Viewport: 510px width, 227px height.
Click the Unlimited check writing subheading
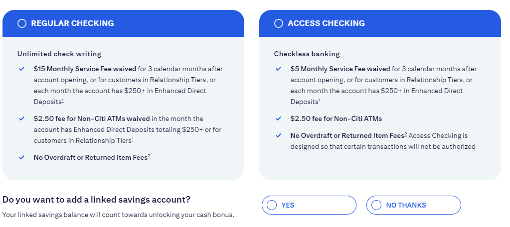coord(59,54)
